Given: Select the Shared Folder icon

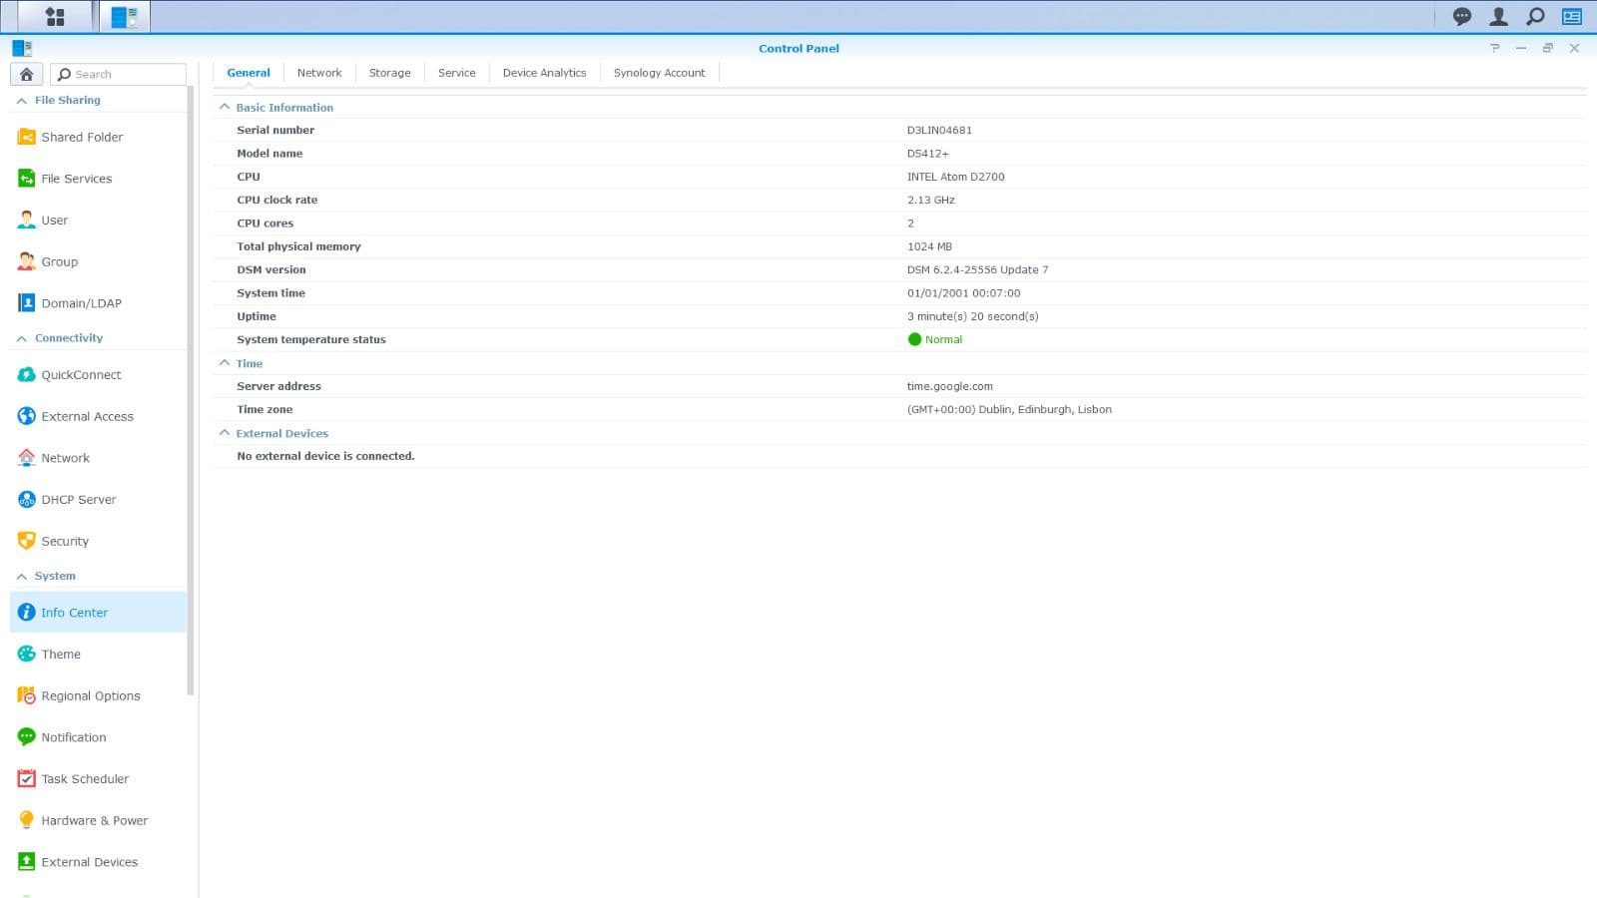Looking at the screenshot, I should click(26, 137).
